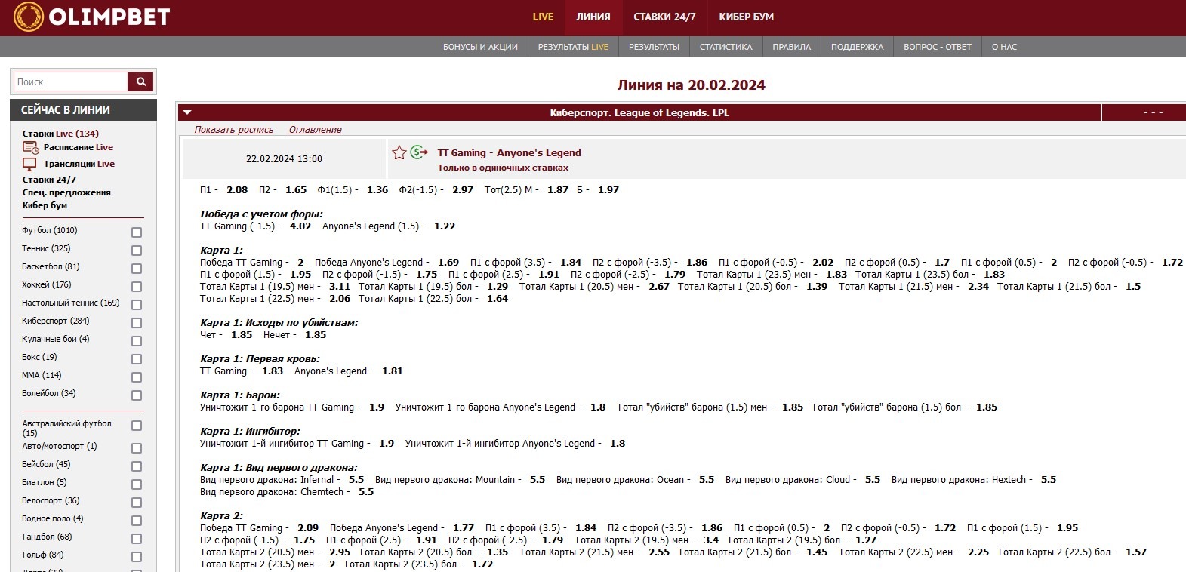Click Теннис (325) sport label
Image resolution: width=1186 pixels, height=572 pixels.
[46, 248]
